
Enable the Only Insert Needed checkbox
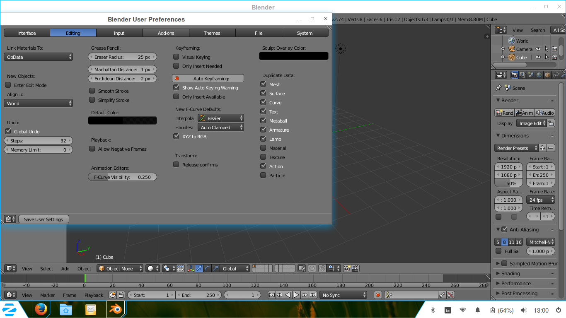click(176, 66)
